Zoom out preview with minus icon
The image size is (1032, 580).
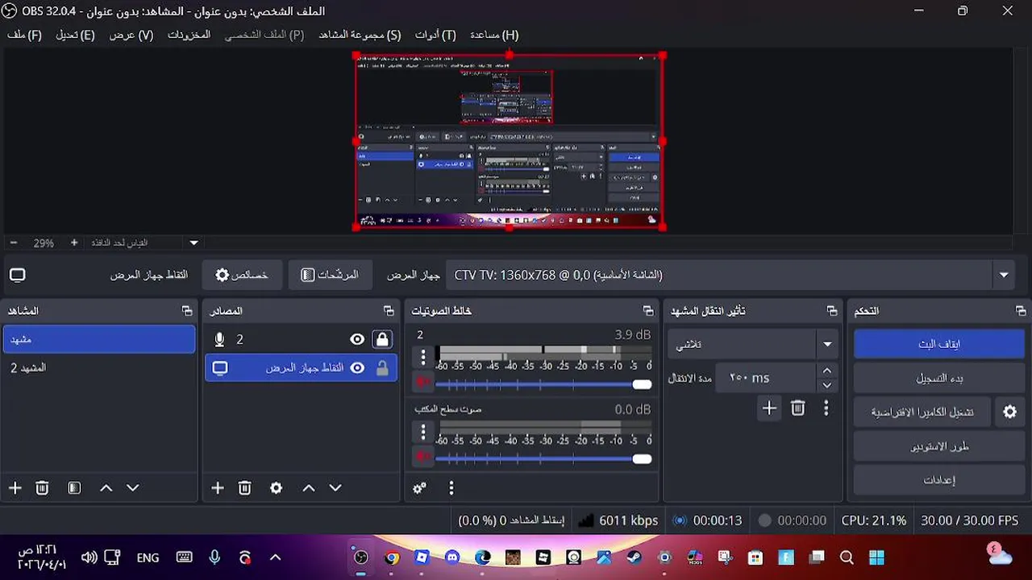point(14,242)
